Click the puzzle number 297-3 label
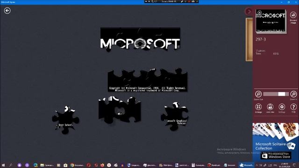 (261, 39)
